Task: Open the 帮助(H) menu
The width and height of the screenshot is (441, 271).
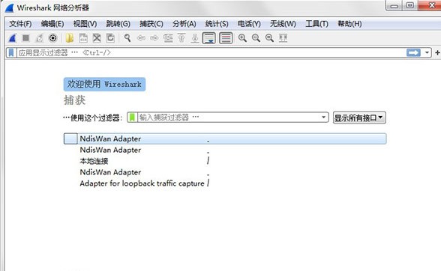Action: click(349, 24)
